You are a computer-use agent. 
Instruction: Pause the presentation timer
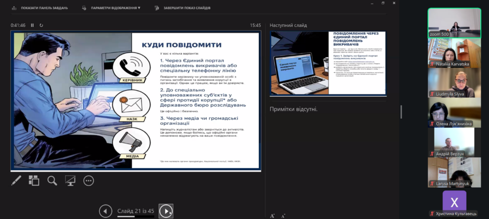(x=32, y=25)
